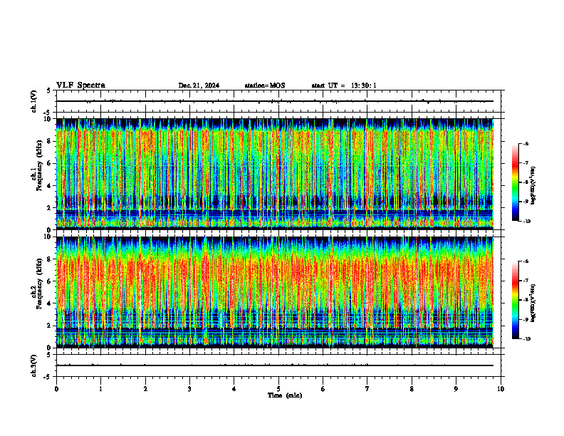Click the 'start UT = 13:30: 1' text
The image size is (564, 436).
coord(344,85)
